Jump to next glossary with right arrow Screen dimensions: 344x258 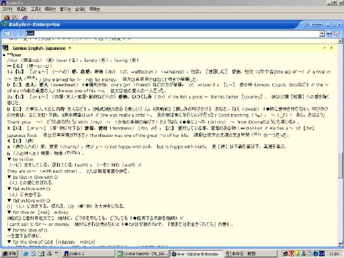331,48
